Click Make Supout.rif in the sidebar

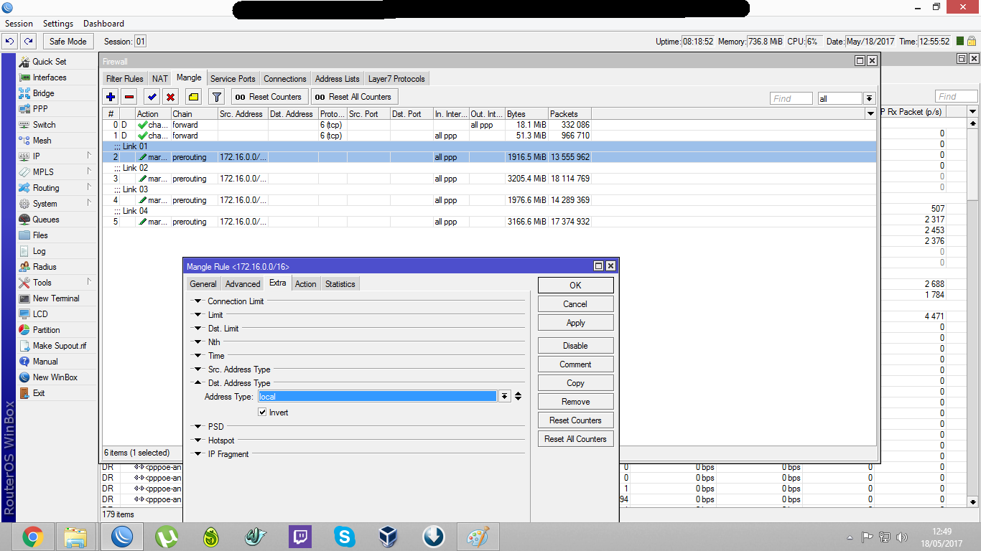pos(59,346)
